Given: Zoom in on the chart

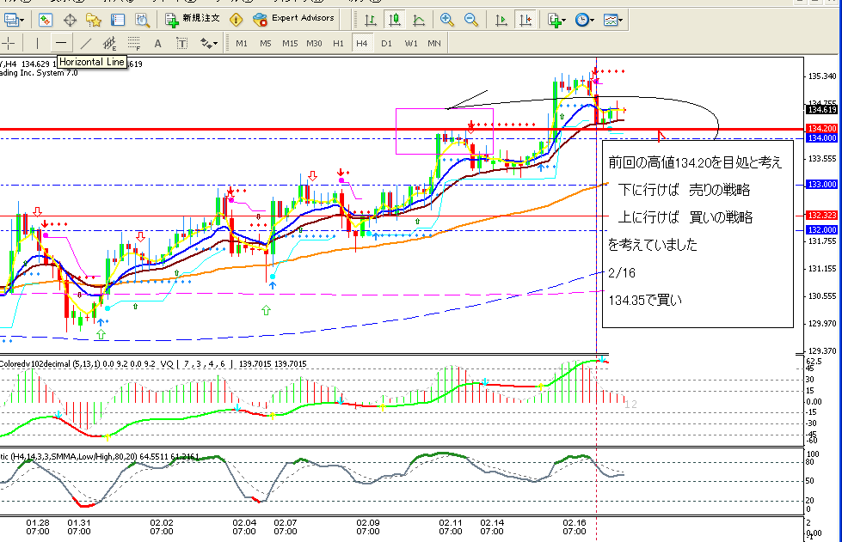Looking at the screenshot, I should click(x=446, y=21).
